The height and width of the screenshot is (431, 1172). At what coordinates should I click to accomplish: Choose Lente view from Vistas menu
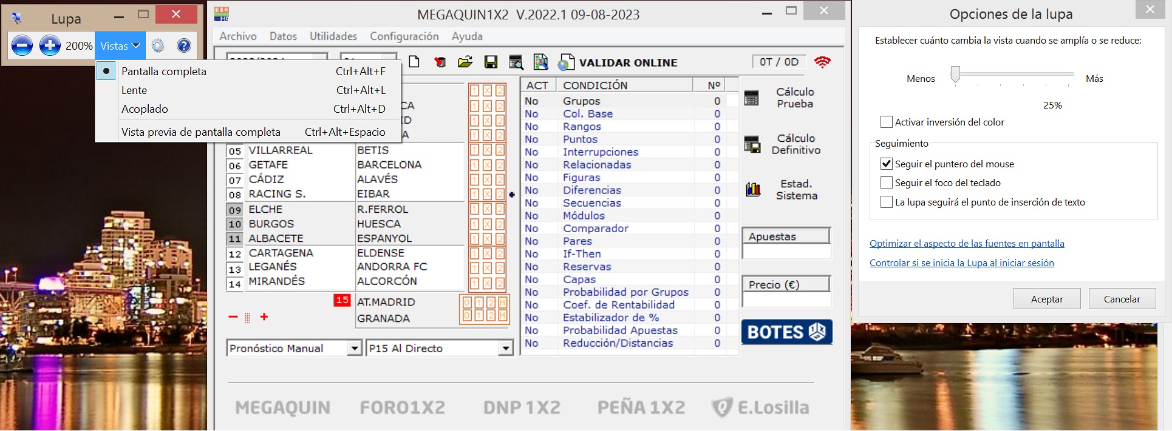(x=248, y=90)
